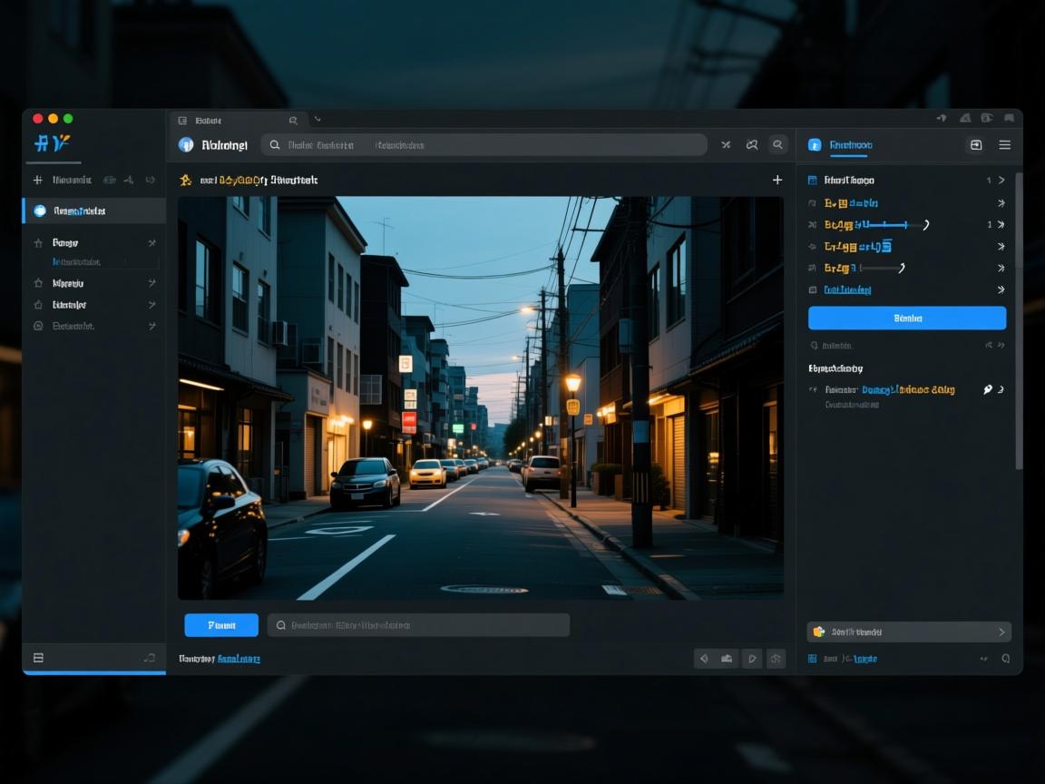Click the magnifier button right of the top search bar
Image resolution: width=1045 pixels, height=784 pixels.
click(778, 145)
